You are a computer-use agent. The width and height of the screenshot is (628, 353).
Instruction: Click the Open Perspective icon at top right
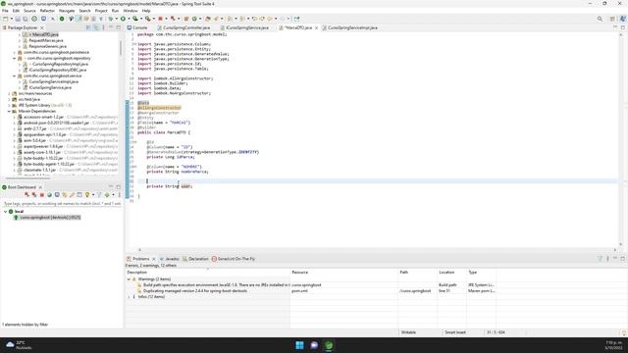click(612, 19)
